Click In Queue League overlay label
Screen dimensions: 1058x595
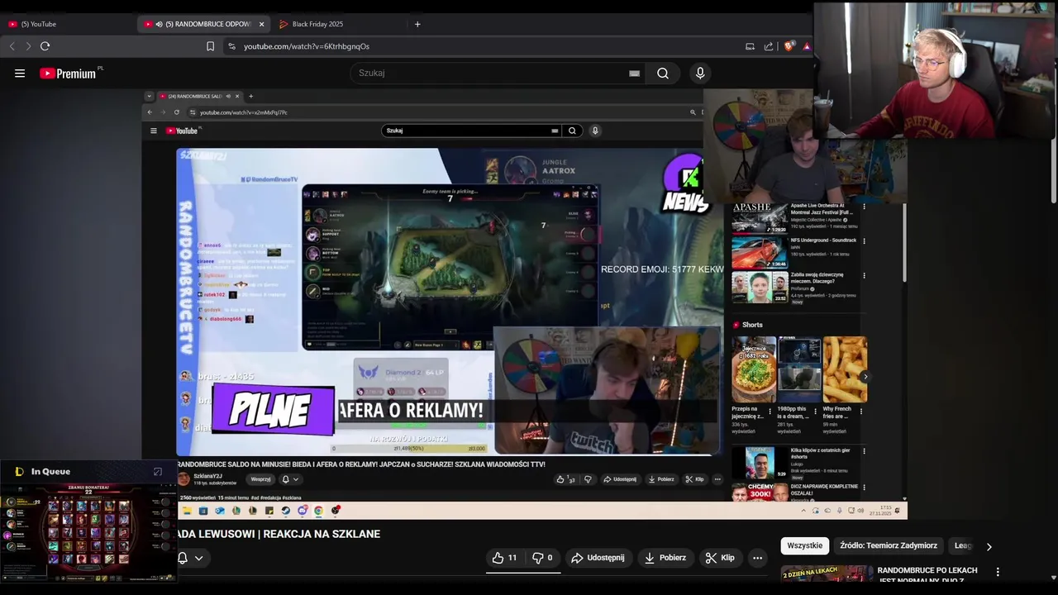(50, 472)
